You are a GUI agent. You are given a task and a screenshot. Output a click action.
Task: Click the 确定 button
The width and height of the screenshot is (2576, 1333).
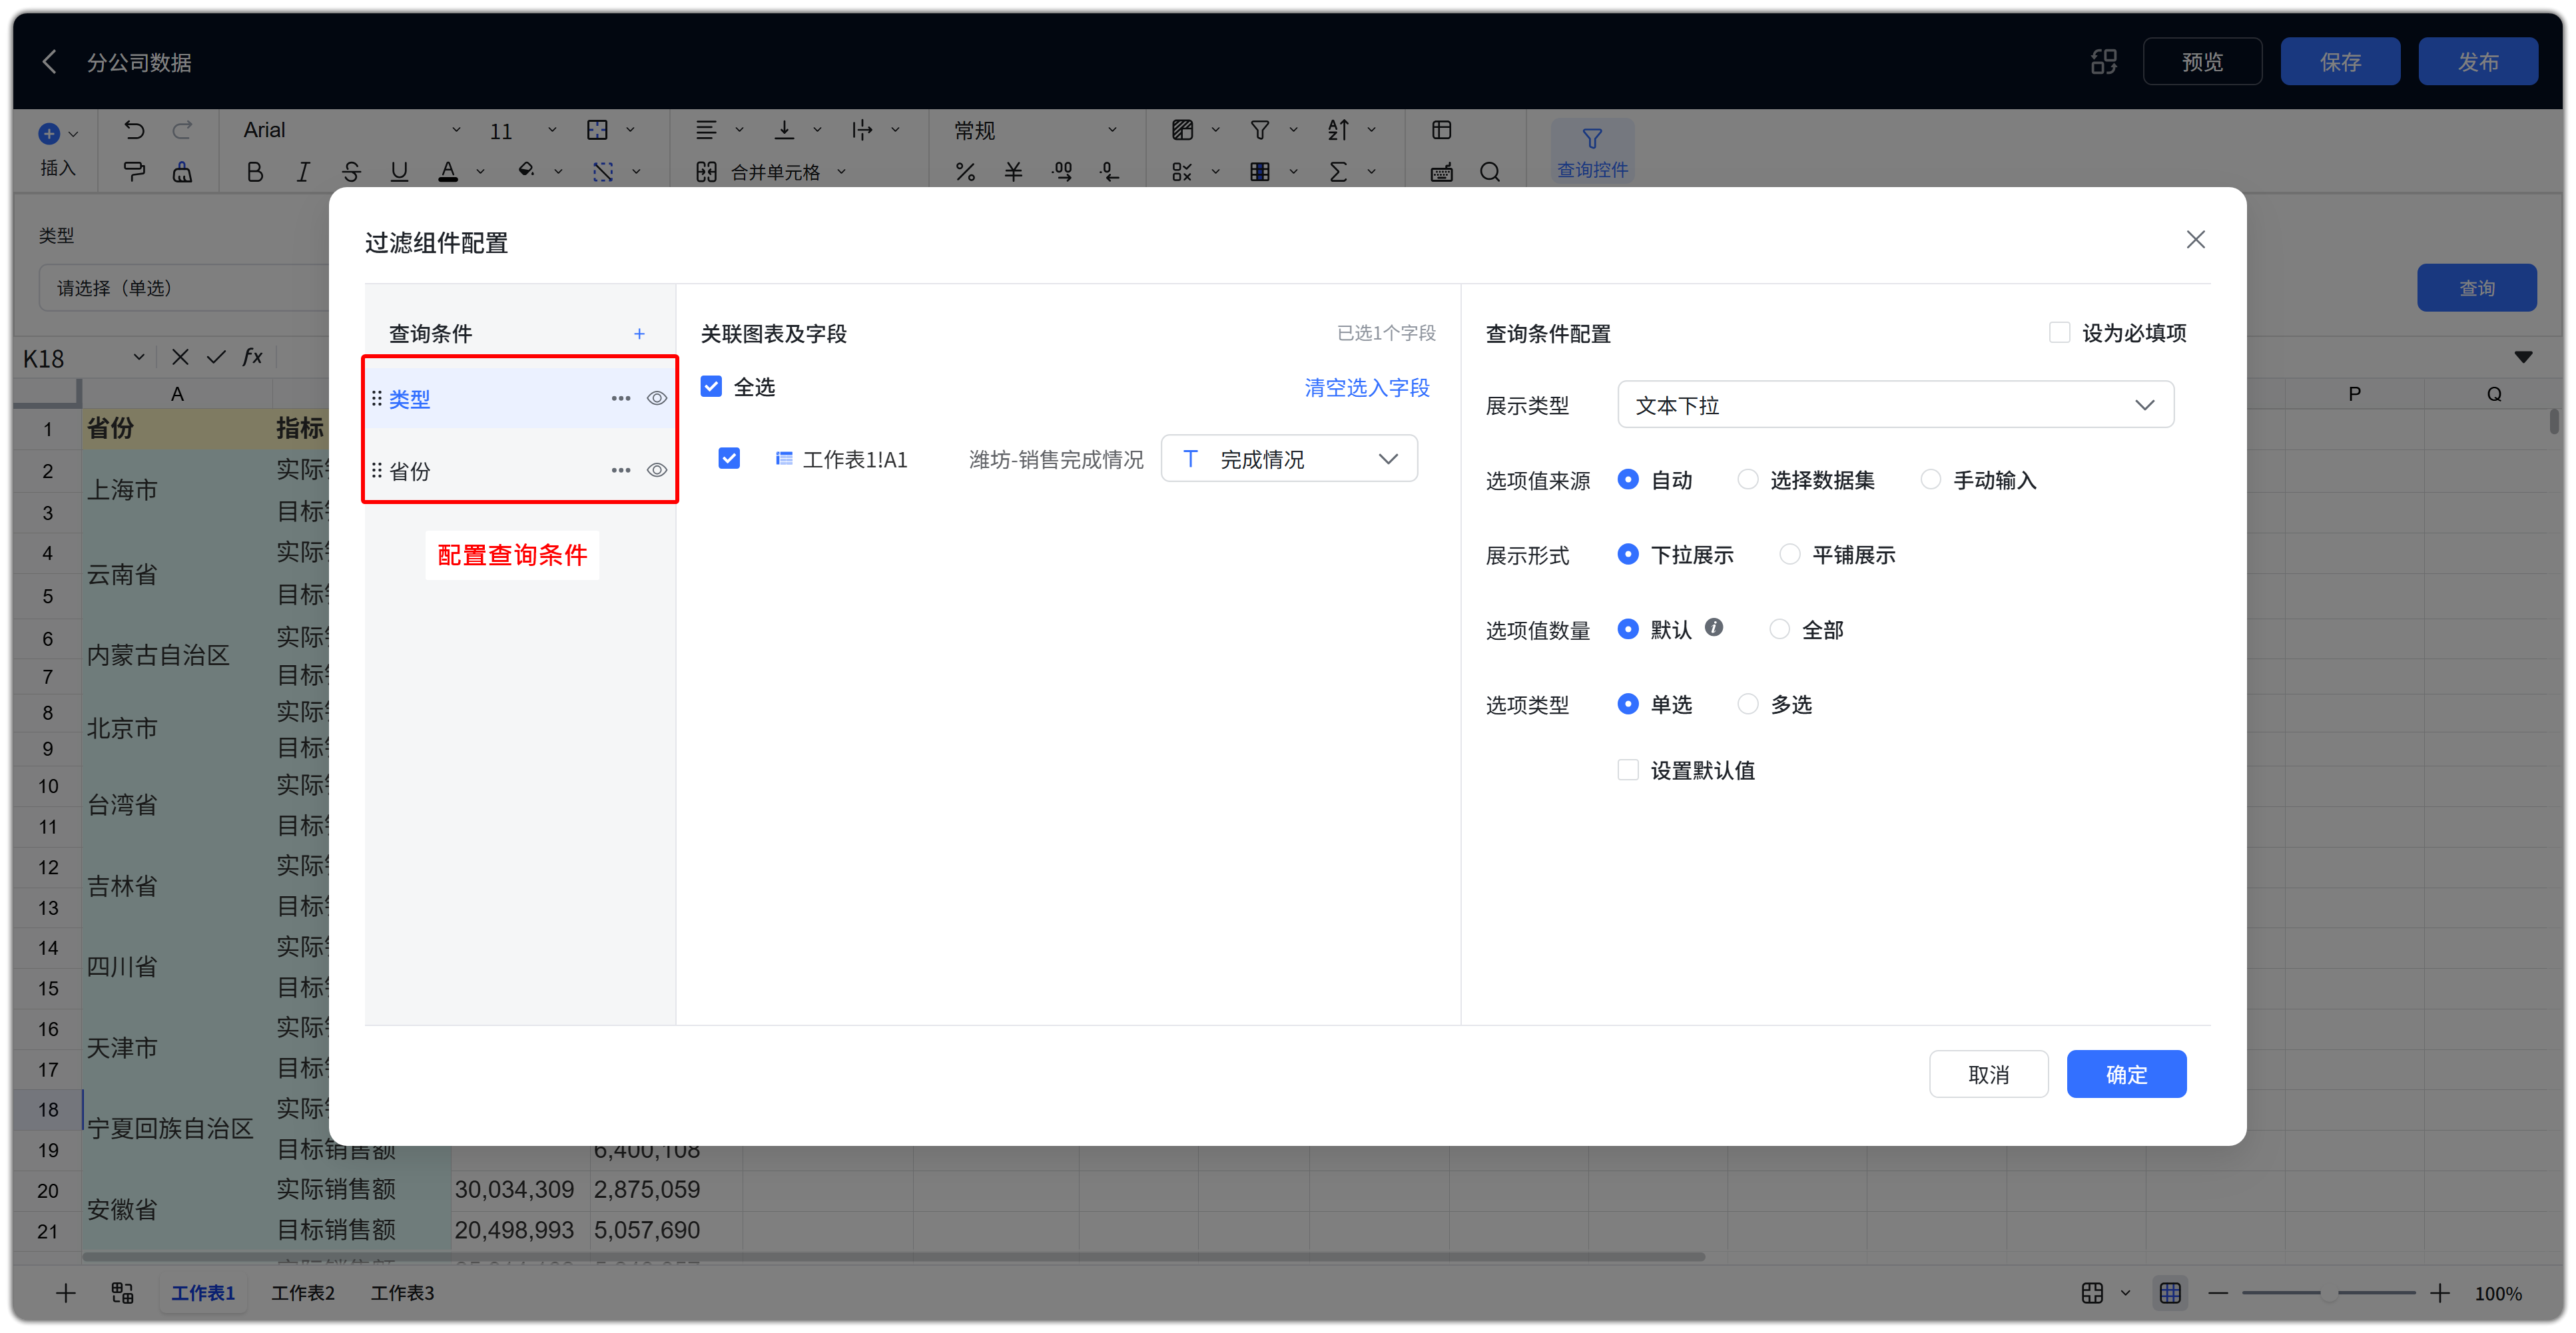point(2126,1074)
